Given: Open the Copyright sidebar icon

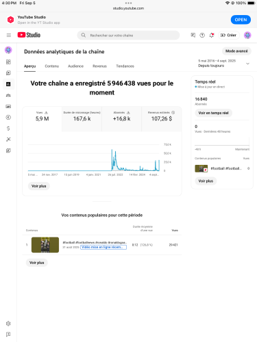Looking at the screenshot, I should pyautogui.click(x=8, y=117).
